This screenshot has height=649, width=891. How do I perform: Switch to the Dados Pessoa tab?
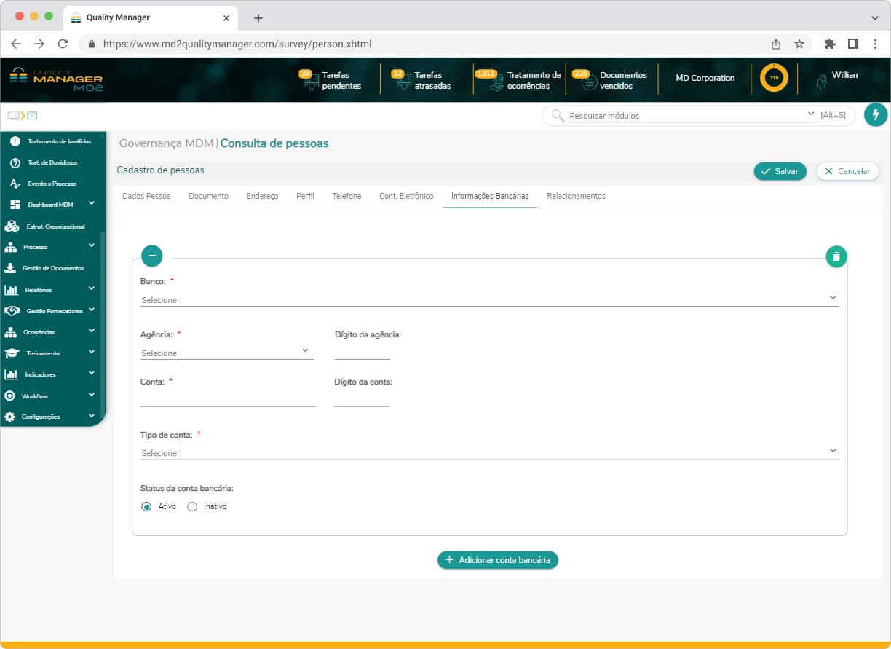(x=146, y=196)
